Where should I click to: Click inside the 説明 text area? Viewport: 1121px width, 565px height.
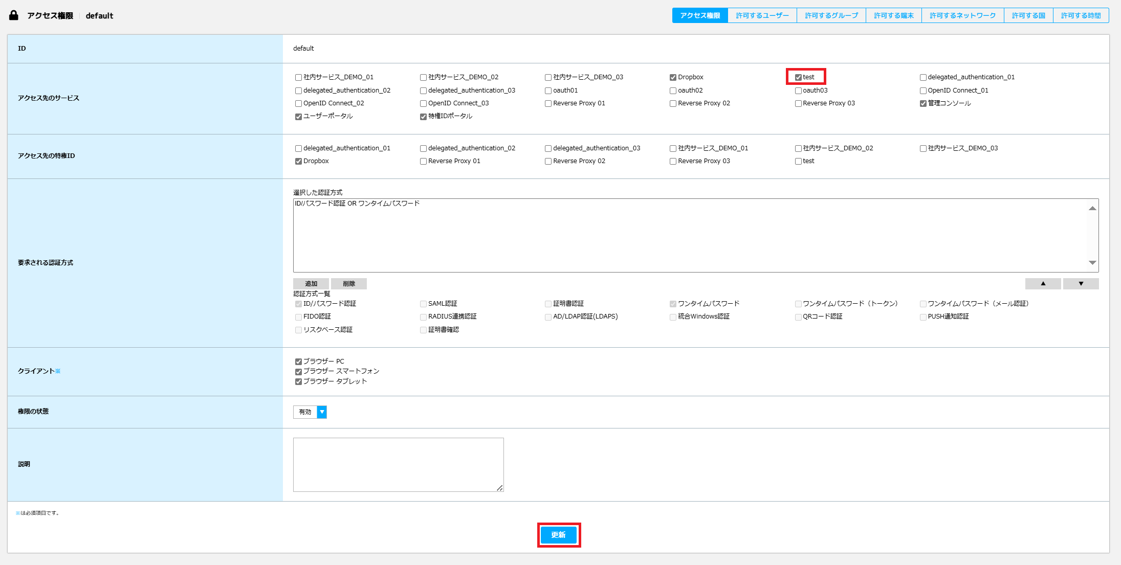(x=398, y=465)
